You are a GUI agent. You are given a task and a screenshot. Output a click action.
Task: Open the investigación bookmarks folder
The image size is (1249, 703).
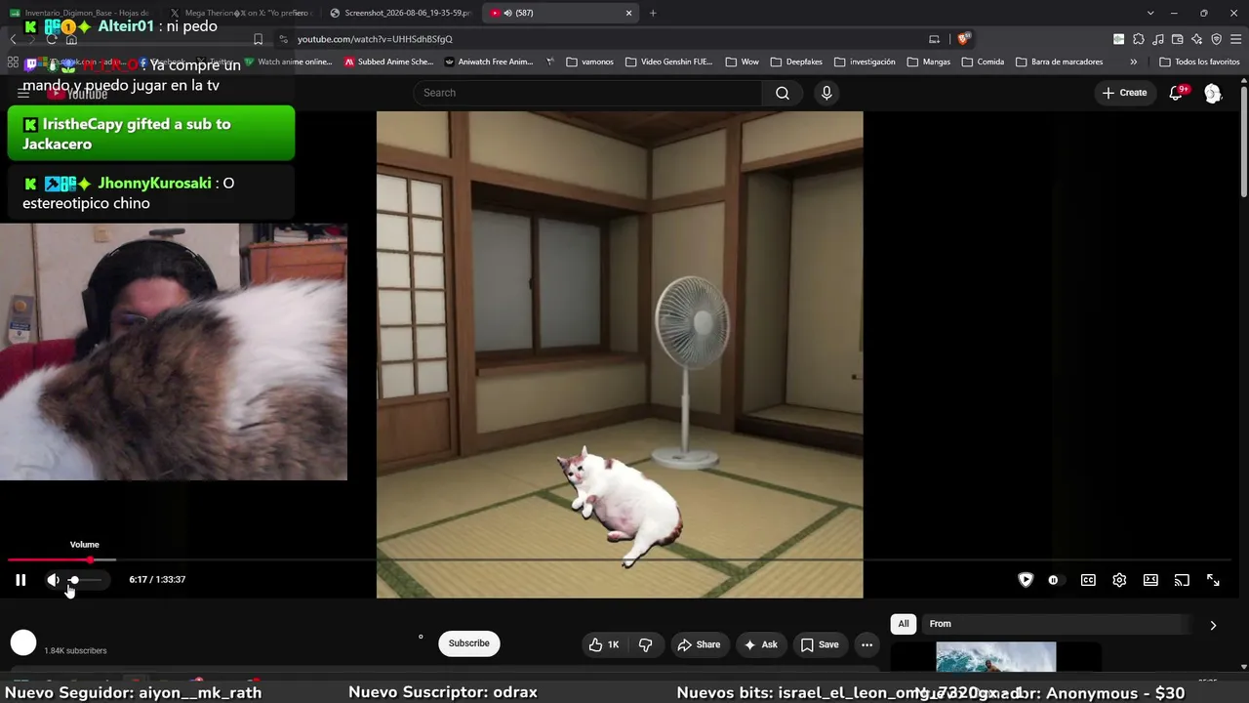pos(865,62)
